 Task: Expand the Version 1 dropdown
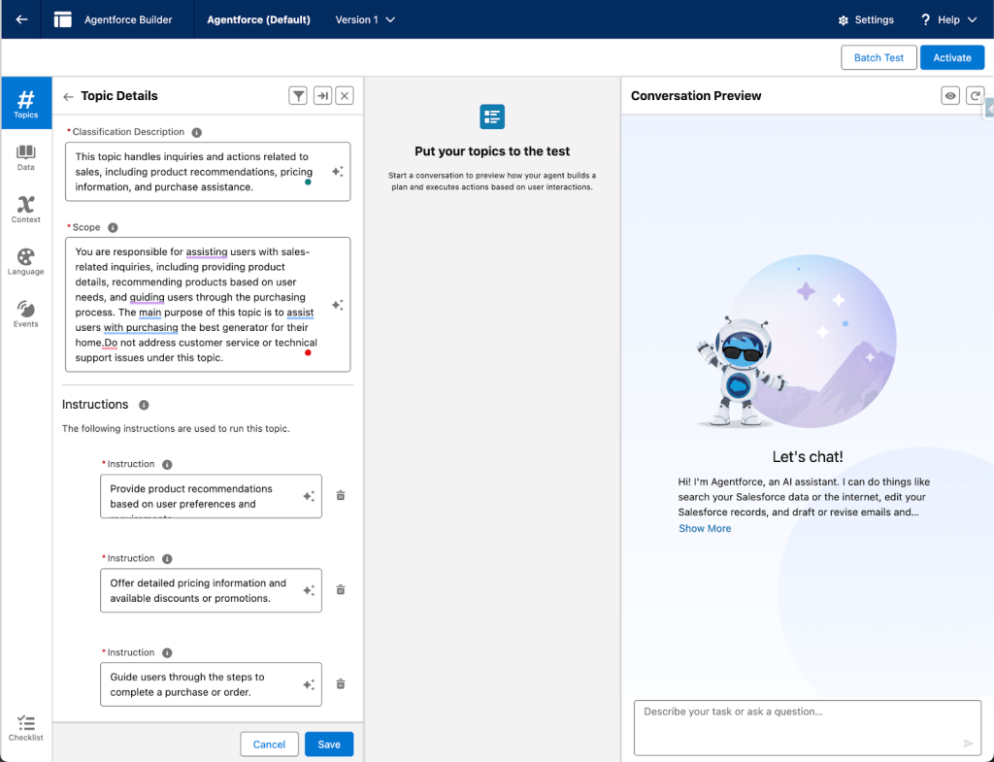click(365, 19)
